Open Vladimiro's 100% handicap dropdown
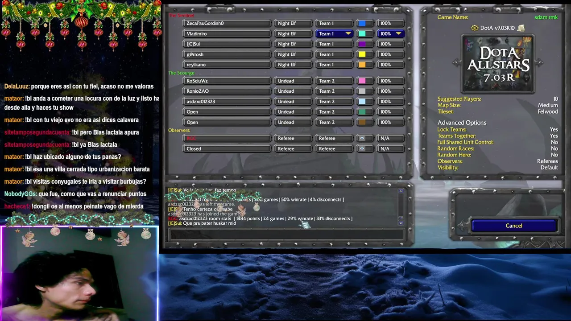This screenshot has width=571, height=321. 391,33
